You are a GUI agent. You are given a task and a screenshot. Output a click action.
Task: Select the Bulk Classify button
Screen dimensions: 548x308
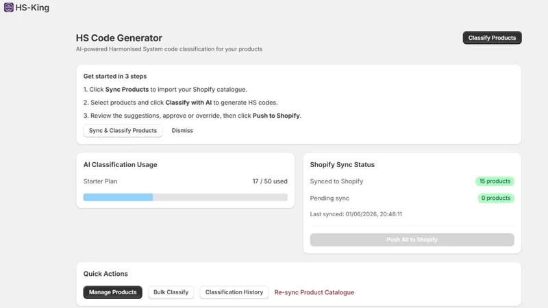[x=171, y=292]
